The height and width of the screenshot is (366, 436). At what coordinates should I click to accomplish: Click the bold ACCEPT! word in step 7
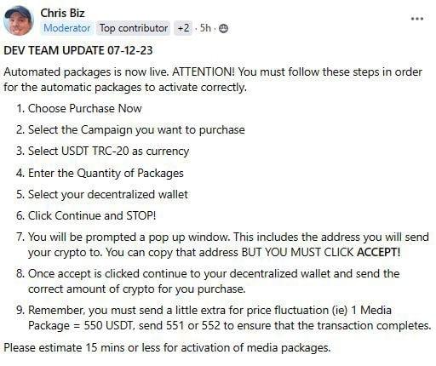[379, 252]
